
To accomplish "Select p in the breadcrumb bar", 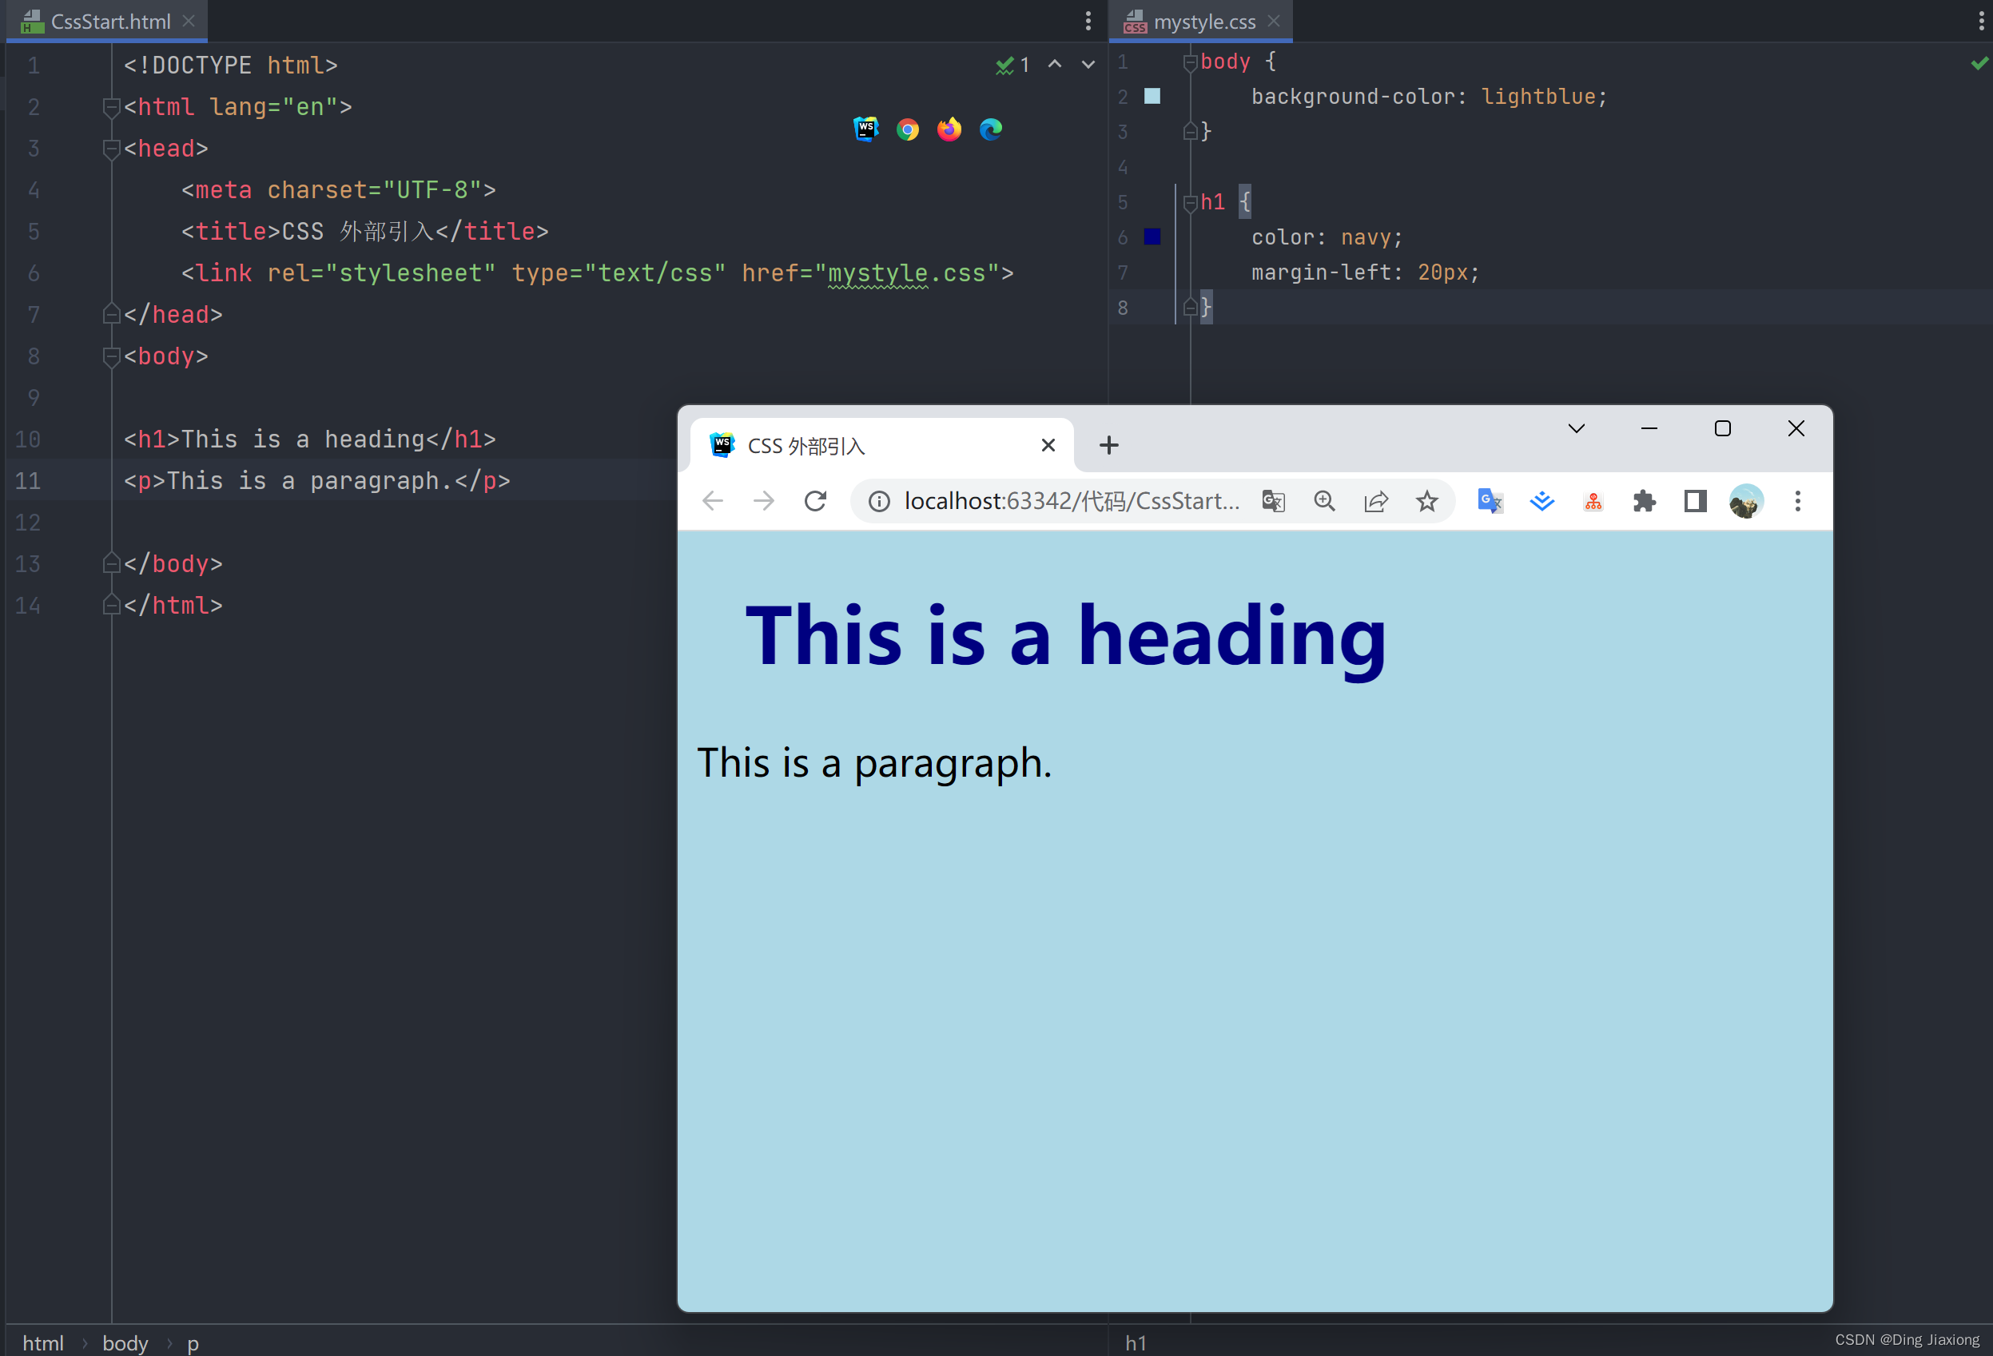I will 193,1343.
